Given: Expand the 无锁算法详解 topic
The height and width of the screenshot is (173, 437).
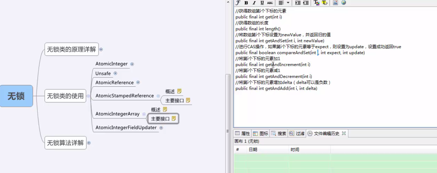Looking at the screenshot, I should [x=89, y=143].
